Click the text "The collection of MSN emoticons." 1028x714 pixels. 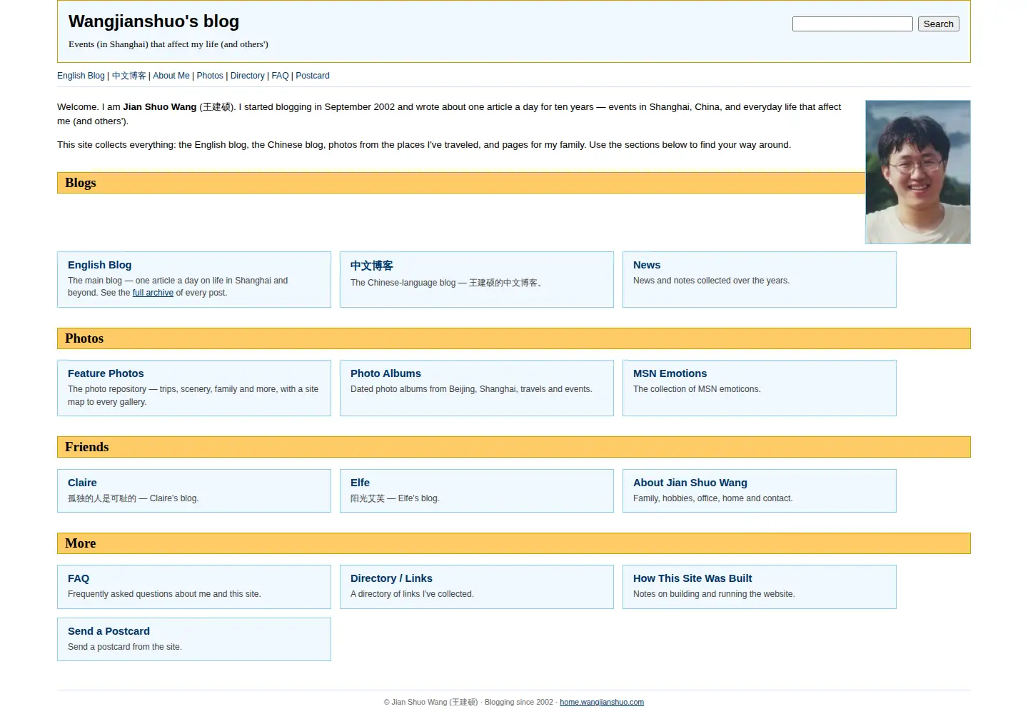click(x=697, y=389)
